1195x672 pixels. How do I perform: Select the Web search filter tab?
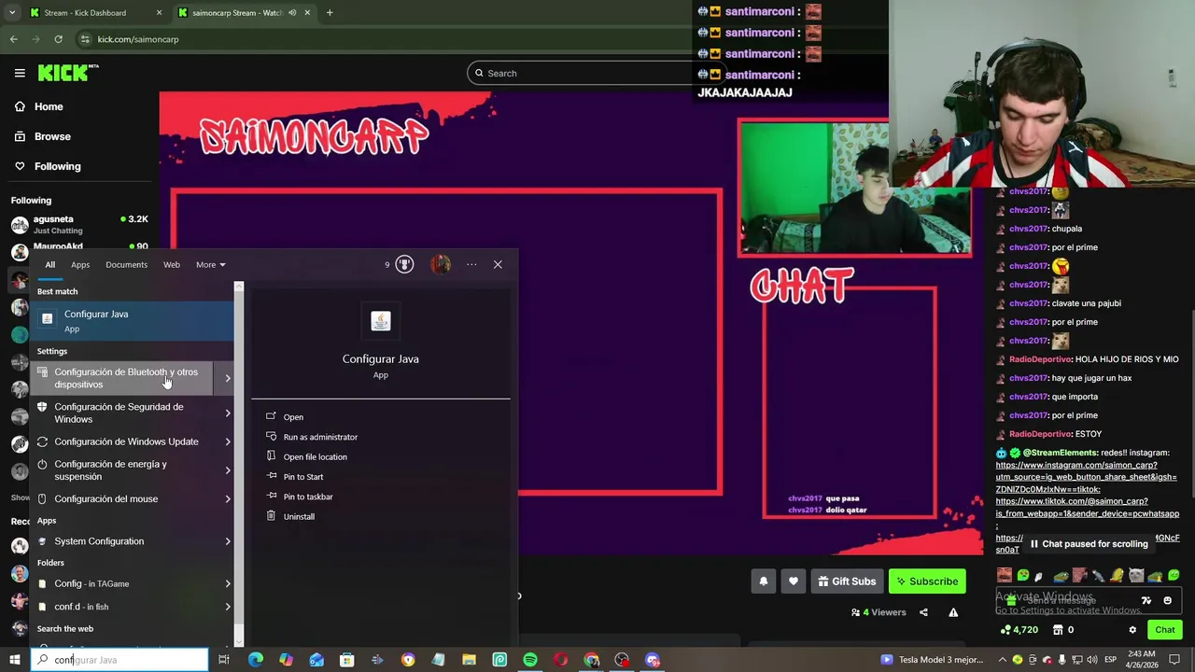[x=172, y=264]
